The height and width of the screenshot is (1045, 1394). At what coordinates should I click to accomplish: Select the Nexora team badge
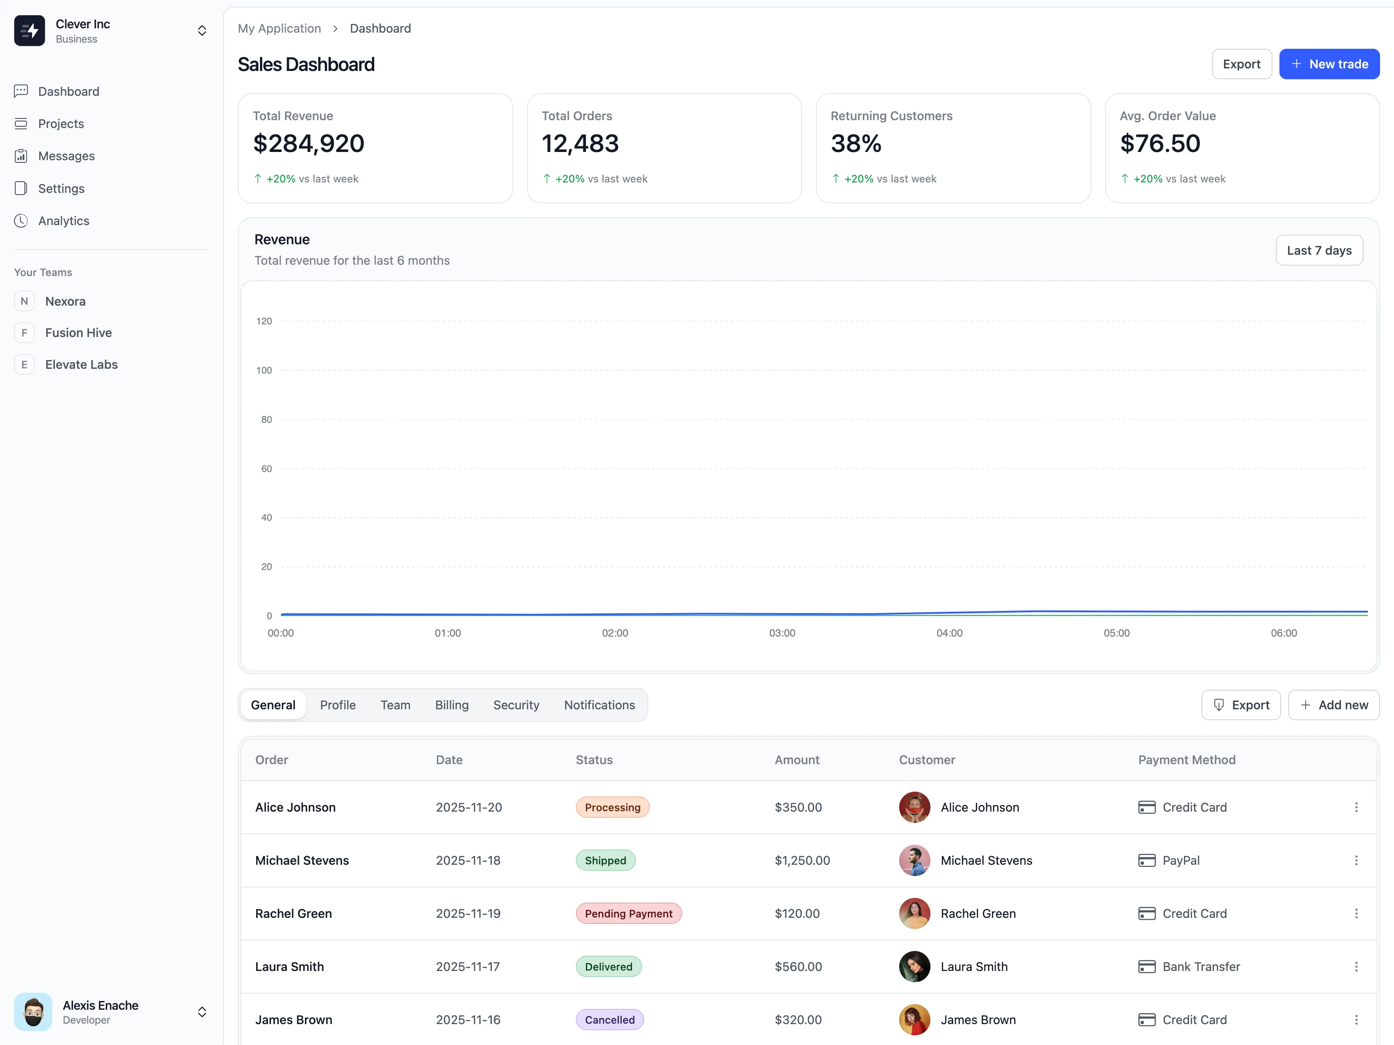pyautogui.click(x=24, y=301)
